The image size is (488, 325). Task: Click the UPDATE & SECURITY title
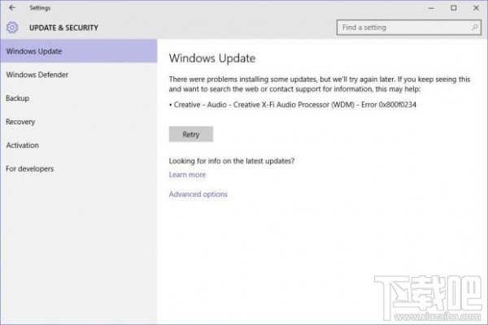[x=63, y=28]
